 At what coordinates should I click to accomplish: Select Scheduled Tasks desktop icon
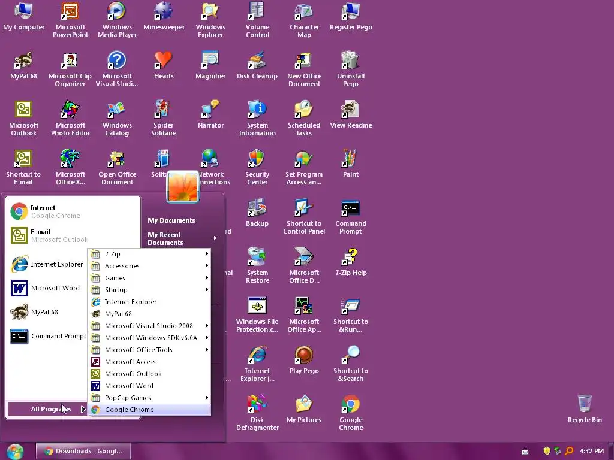point(304,118)
